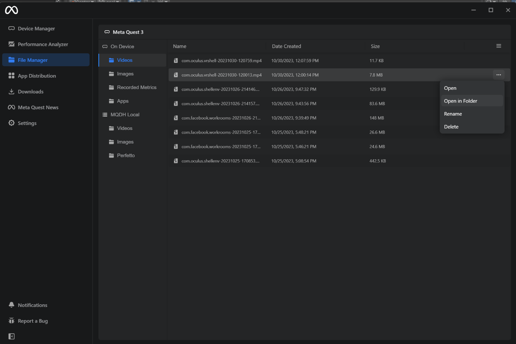This screenshot has height=344, width=516.
Task: Select file com.oculus.vrshell-20231030-120013.mp4
Action: [339, 75]
